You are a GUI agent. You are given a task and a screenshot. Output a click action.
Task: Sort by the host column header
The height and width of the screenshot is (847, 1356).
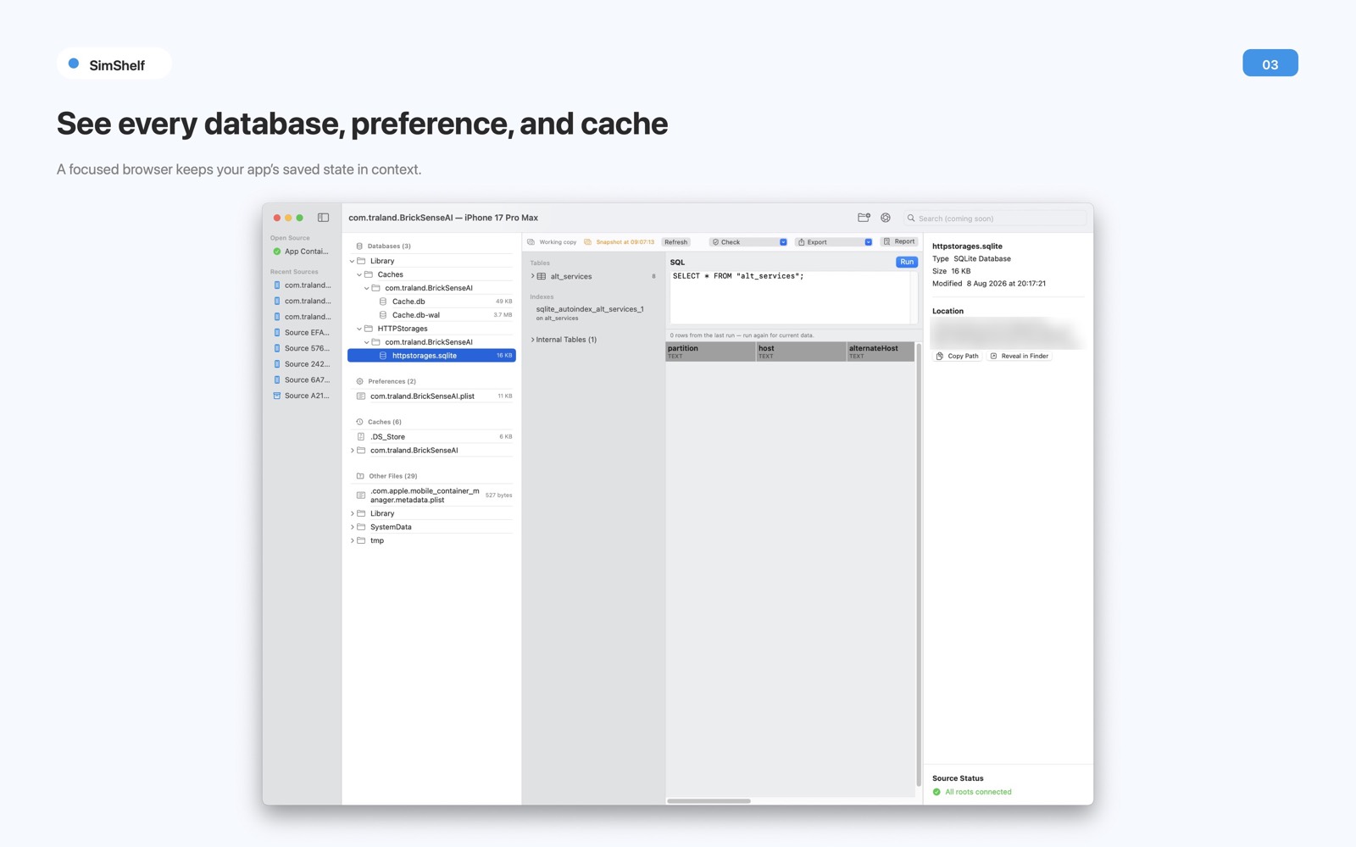tap(801, 352)
